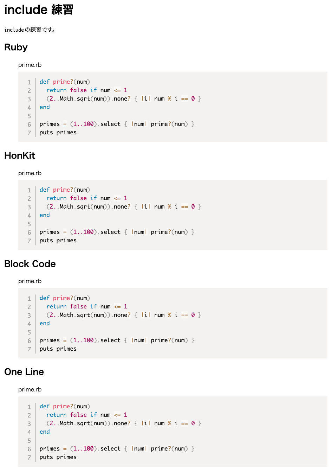The height and width of the screenshot is (472, 332).
Task: Click the Block Code section heading
Action: tap(30, 264)
